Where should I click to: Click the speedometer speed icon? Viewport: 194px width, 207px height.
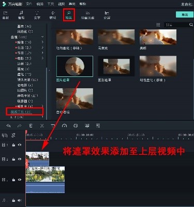click(64, 126)
